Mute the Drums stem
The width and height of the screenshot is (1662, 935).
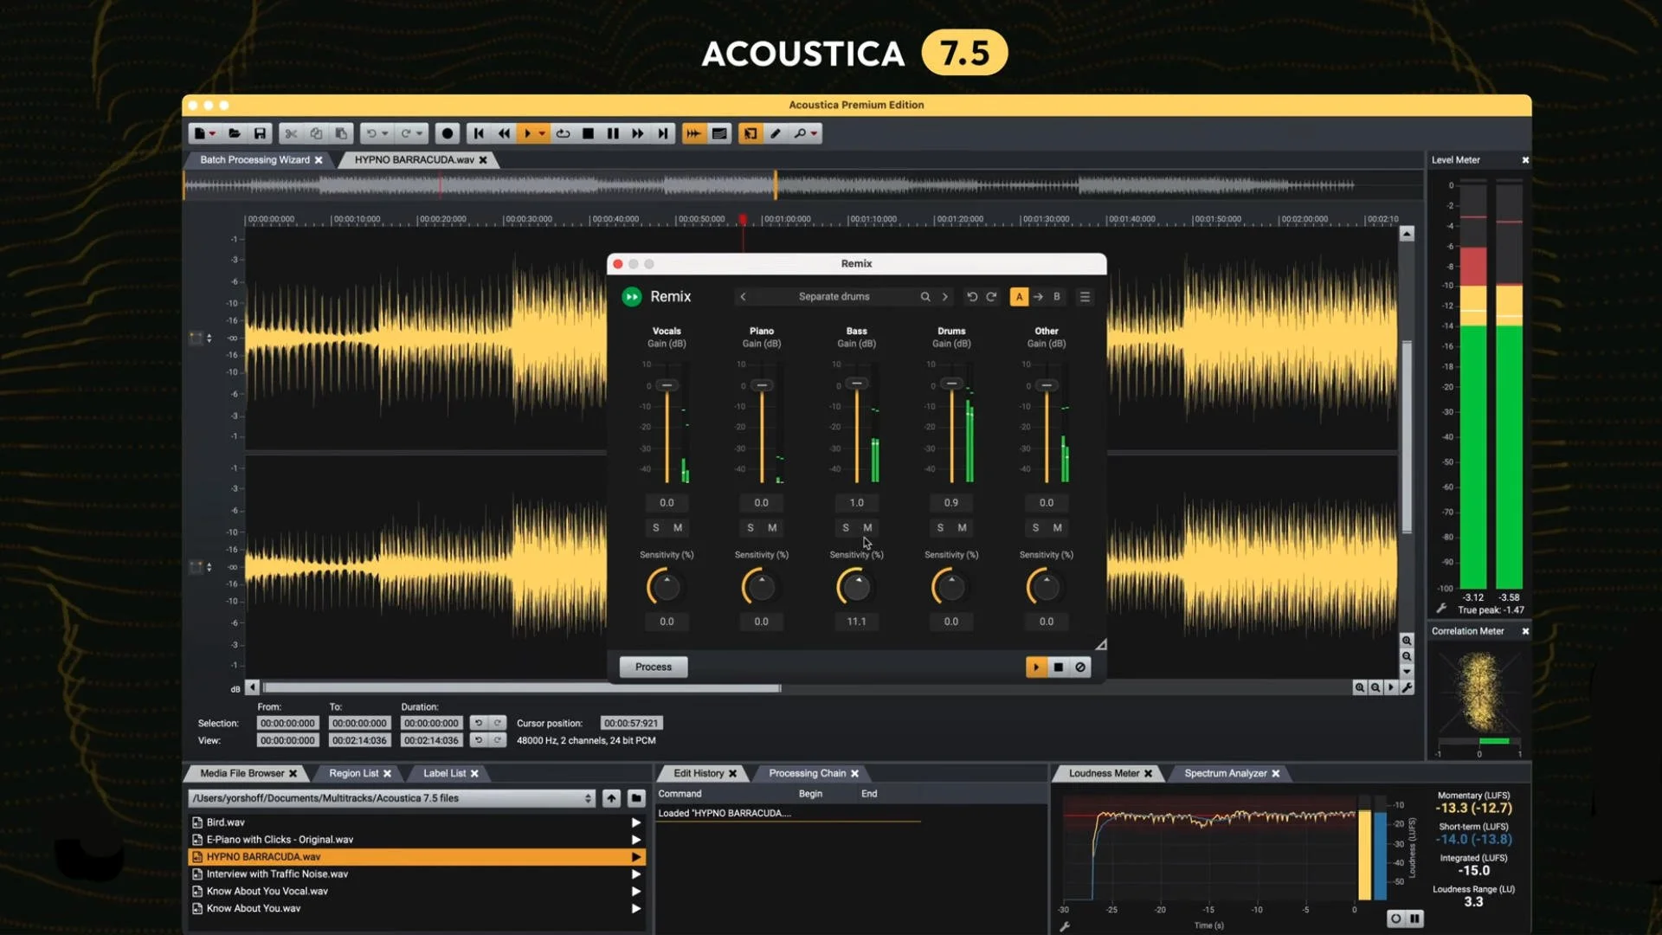pos(962,527)
